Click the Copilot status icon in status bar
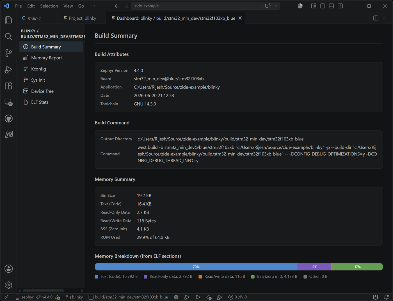The image size is (393, 301). (375, 297)
